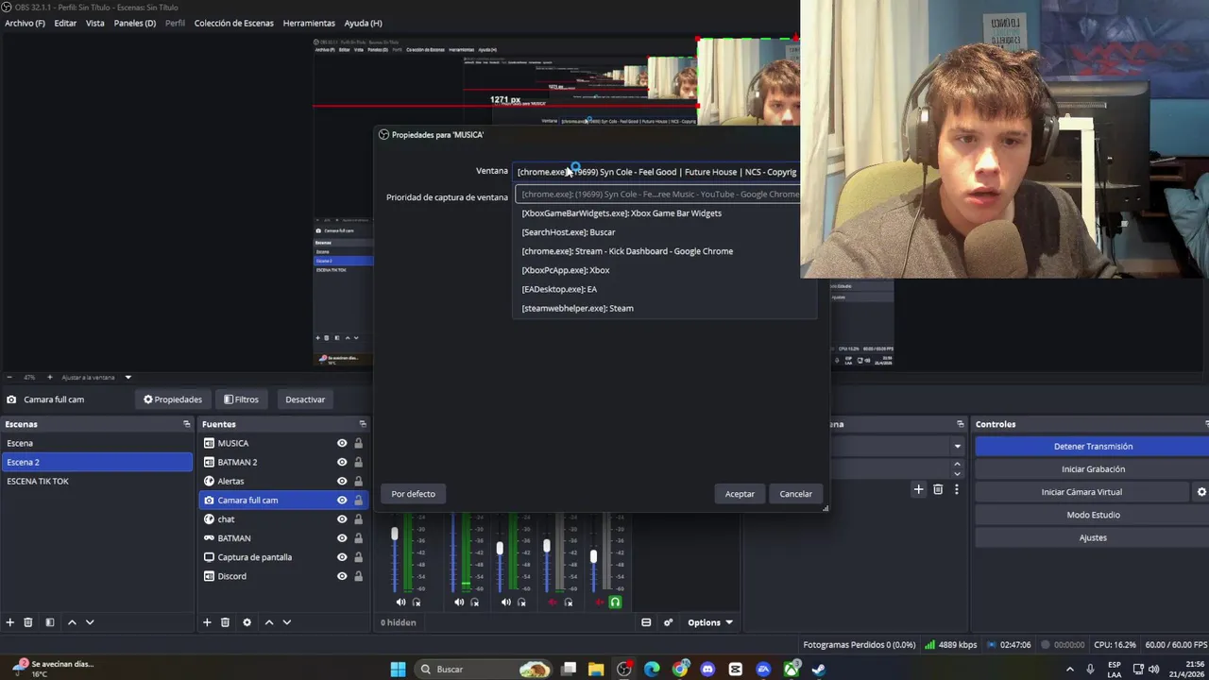Hide the Camara full cam source
The image size is (1209, 680).
click(x=342, y=500)
